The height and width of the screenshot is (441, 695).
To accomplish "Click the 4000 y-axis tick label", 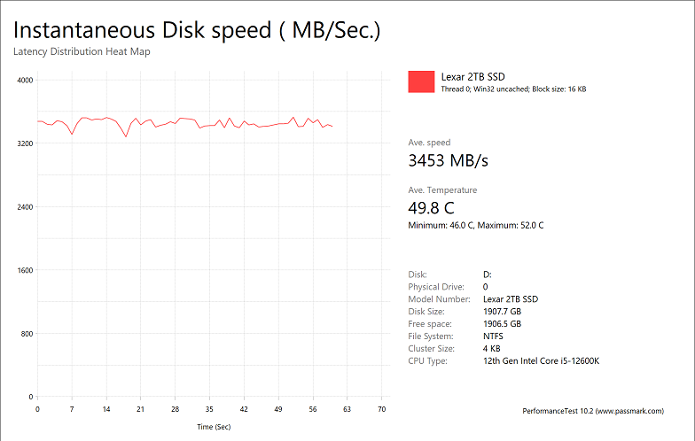I will click(25, 81).
